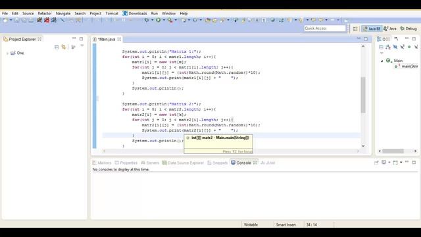Open the Edit menu

[x=15, y=13]
